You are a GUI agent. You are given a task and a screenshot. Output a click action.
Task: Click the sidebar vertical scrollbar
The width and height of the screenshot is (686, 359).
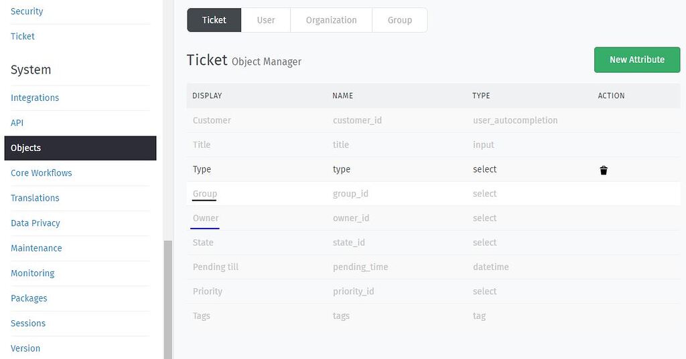click(168, 300)
